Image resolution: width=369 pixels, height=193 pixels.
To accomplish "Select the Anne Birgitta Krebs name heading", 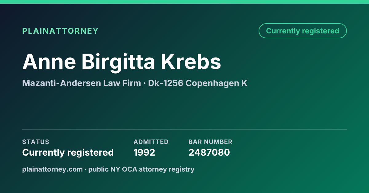I will point(122,62).
